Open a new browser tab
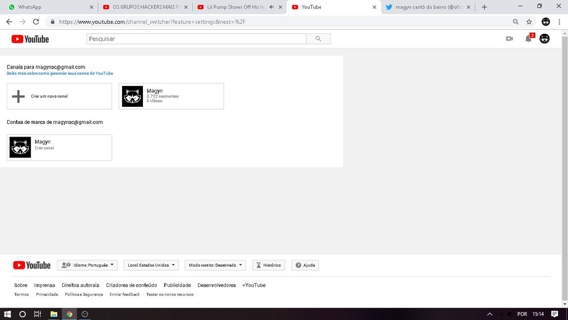 point(484,7)
